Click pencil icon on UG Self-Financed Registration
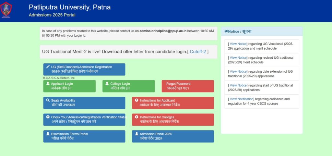 (x=48, y=67)
